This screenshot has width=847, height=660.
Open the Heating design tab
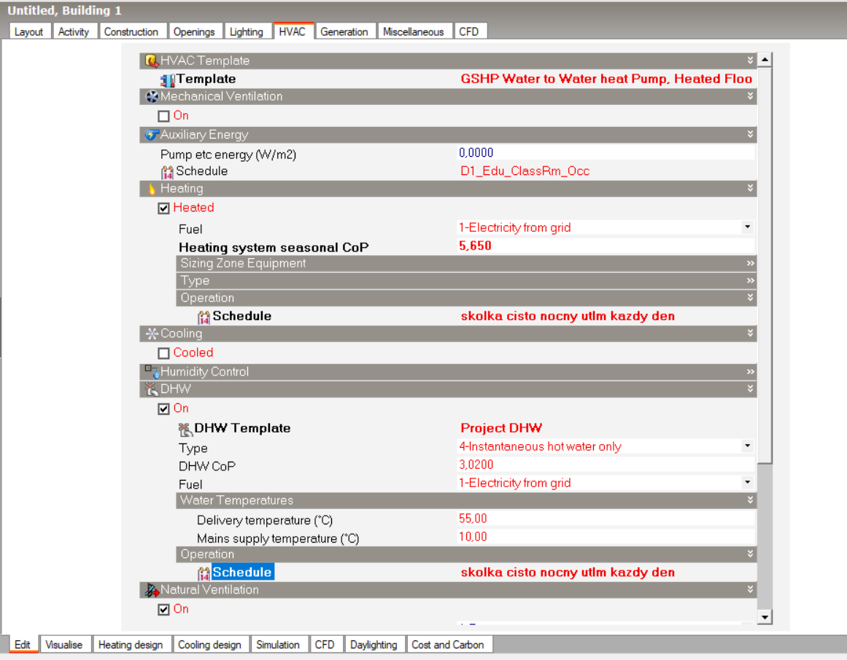pyautogui.click(x=131, y=645)
